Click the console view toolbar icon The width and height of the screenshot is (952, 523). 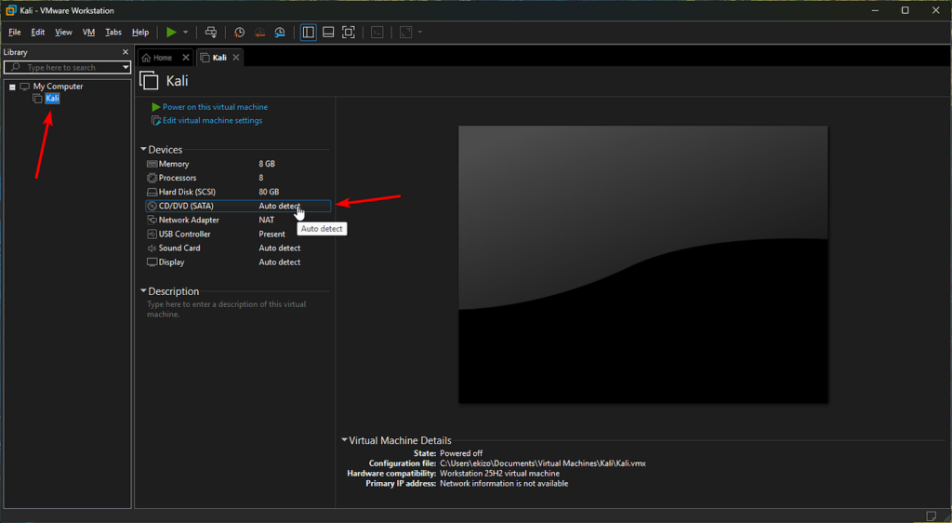tap(377, 33)
